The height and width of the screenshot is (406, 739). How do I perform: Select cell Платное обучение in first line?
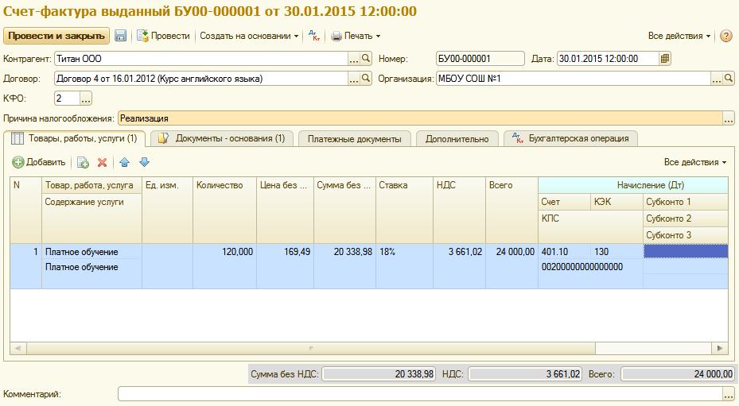tap(92, 252)
